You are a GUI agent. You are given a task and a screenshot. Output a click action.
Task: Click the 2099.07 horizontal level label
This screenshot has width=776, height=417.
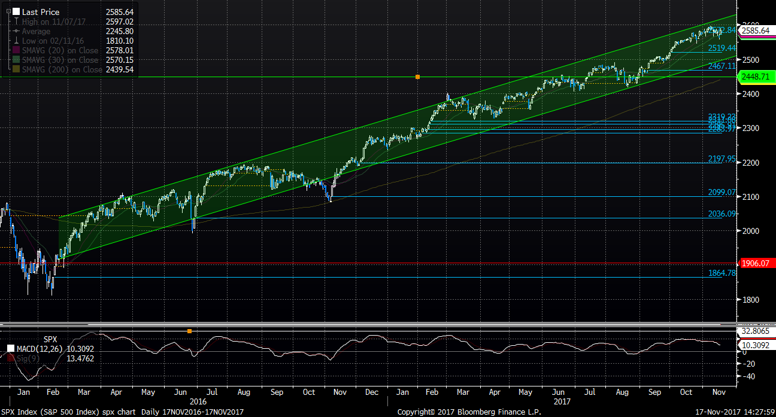722,192
